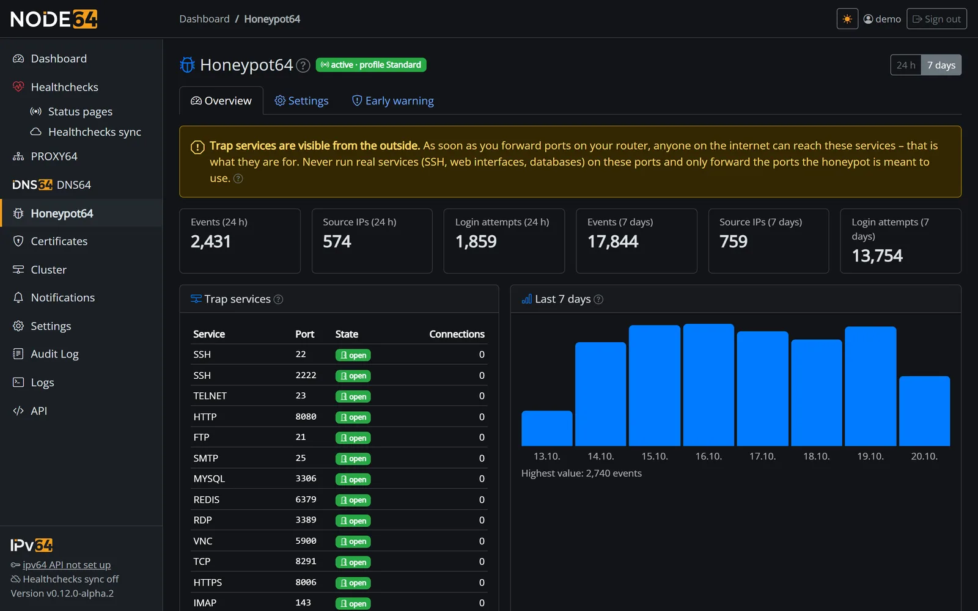Image resolution: width=978 pixels, height=611 pixels.
Task: Click the NODE64 logo
Action: tap(54, 19)
